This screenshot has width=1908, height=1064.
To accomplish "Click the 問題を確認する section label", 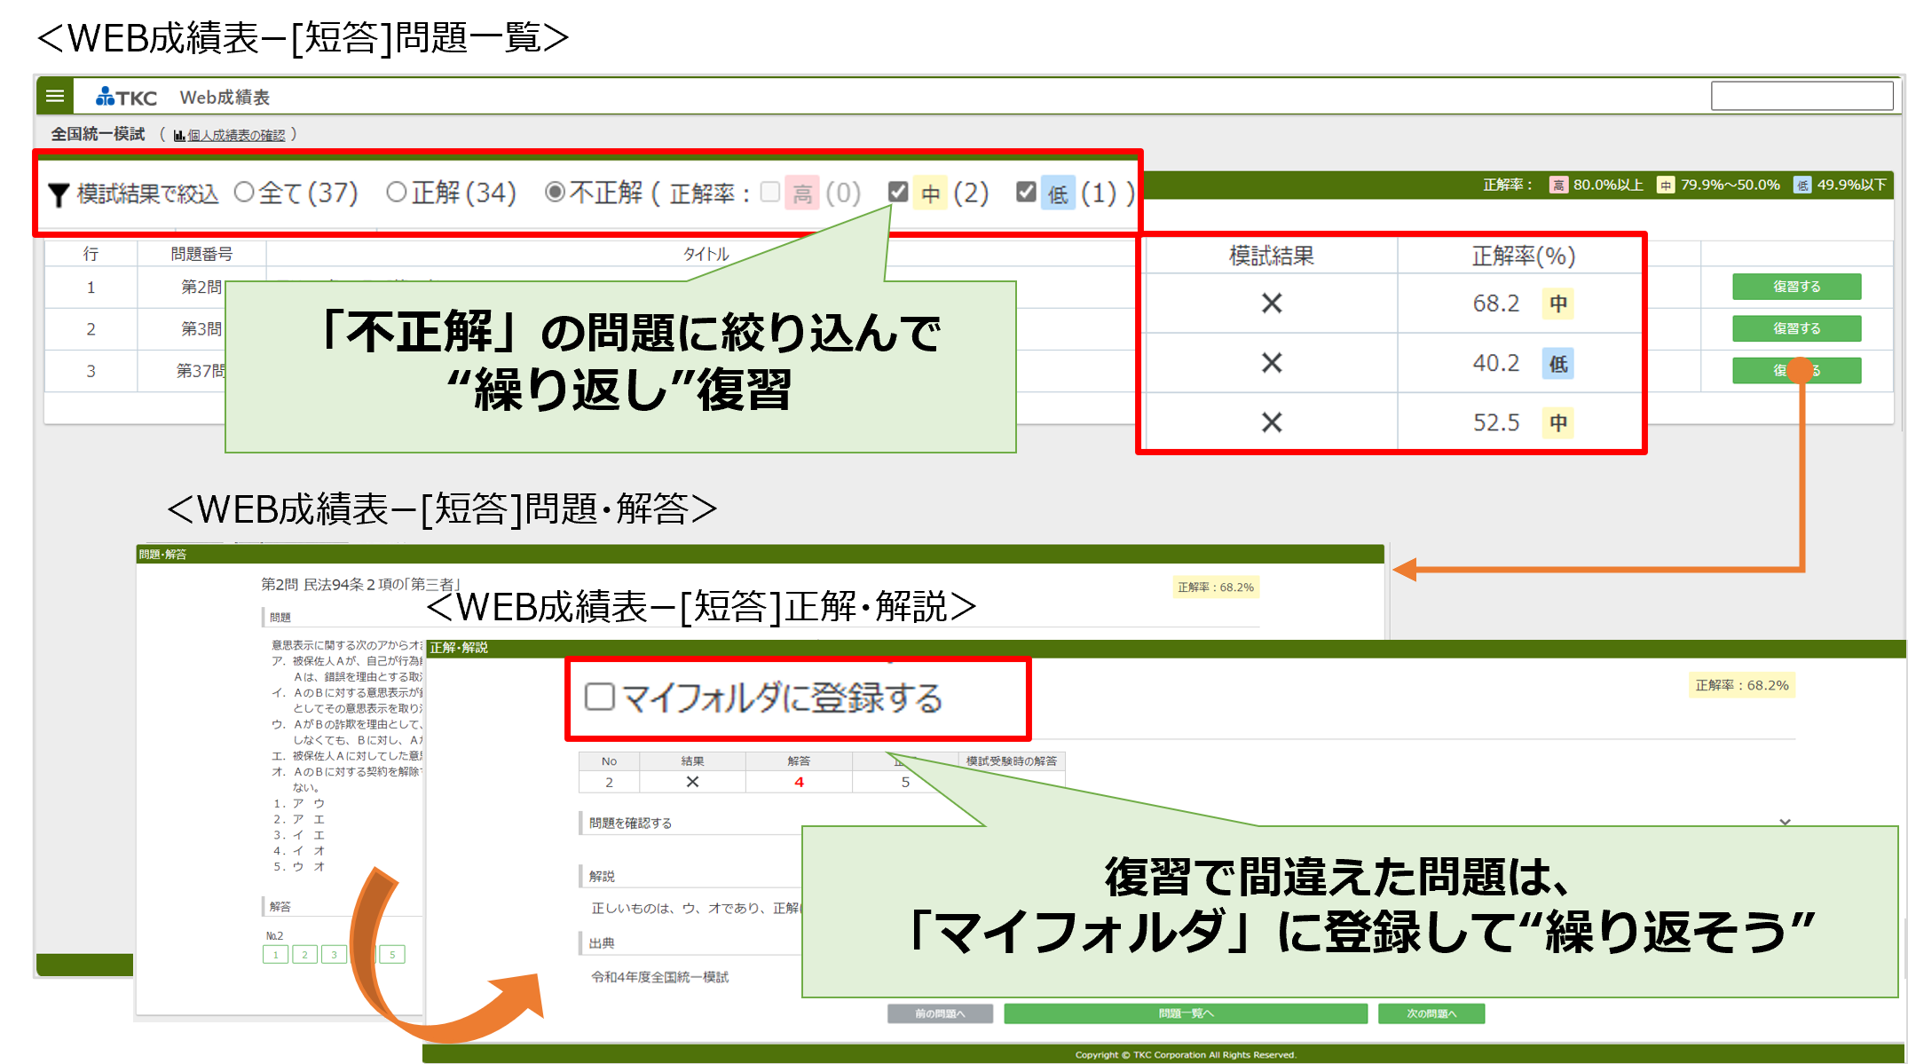I will click(630, 823).
